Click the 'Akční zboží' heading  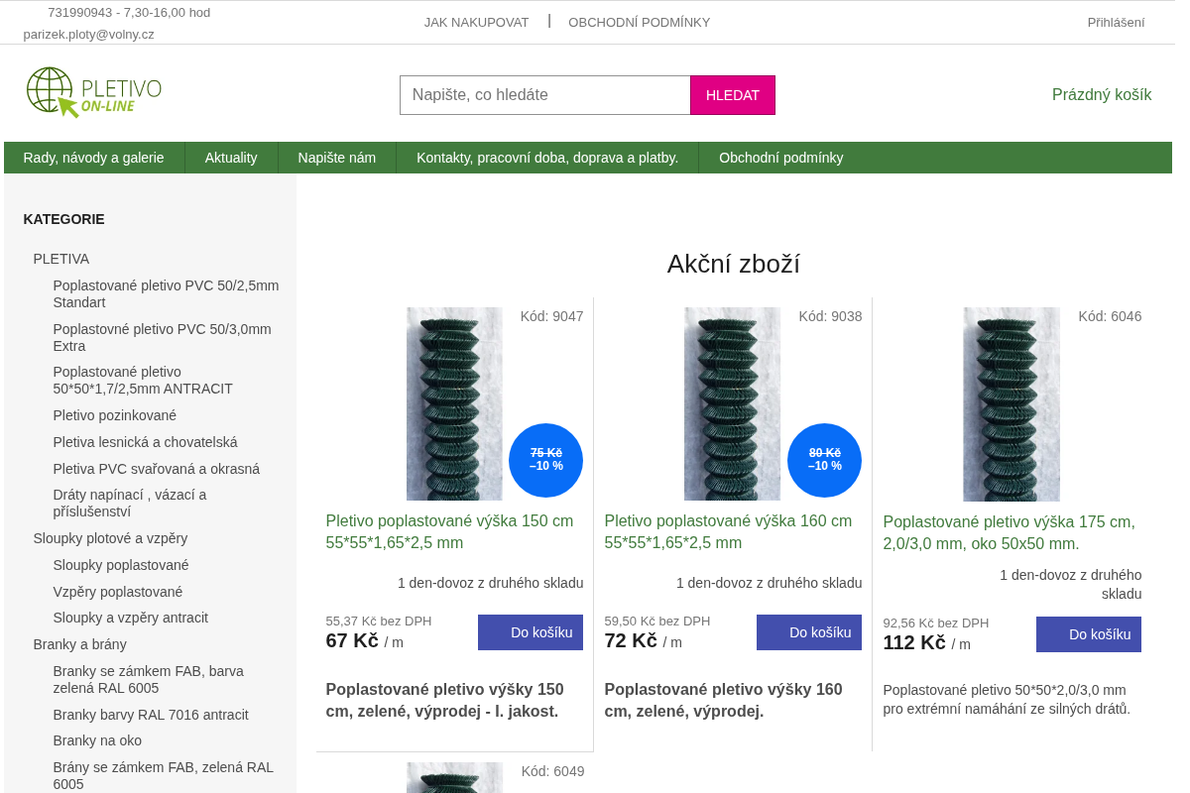click(734, 264)
